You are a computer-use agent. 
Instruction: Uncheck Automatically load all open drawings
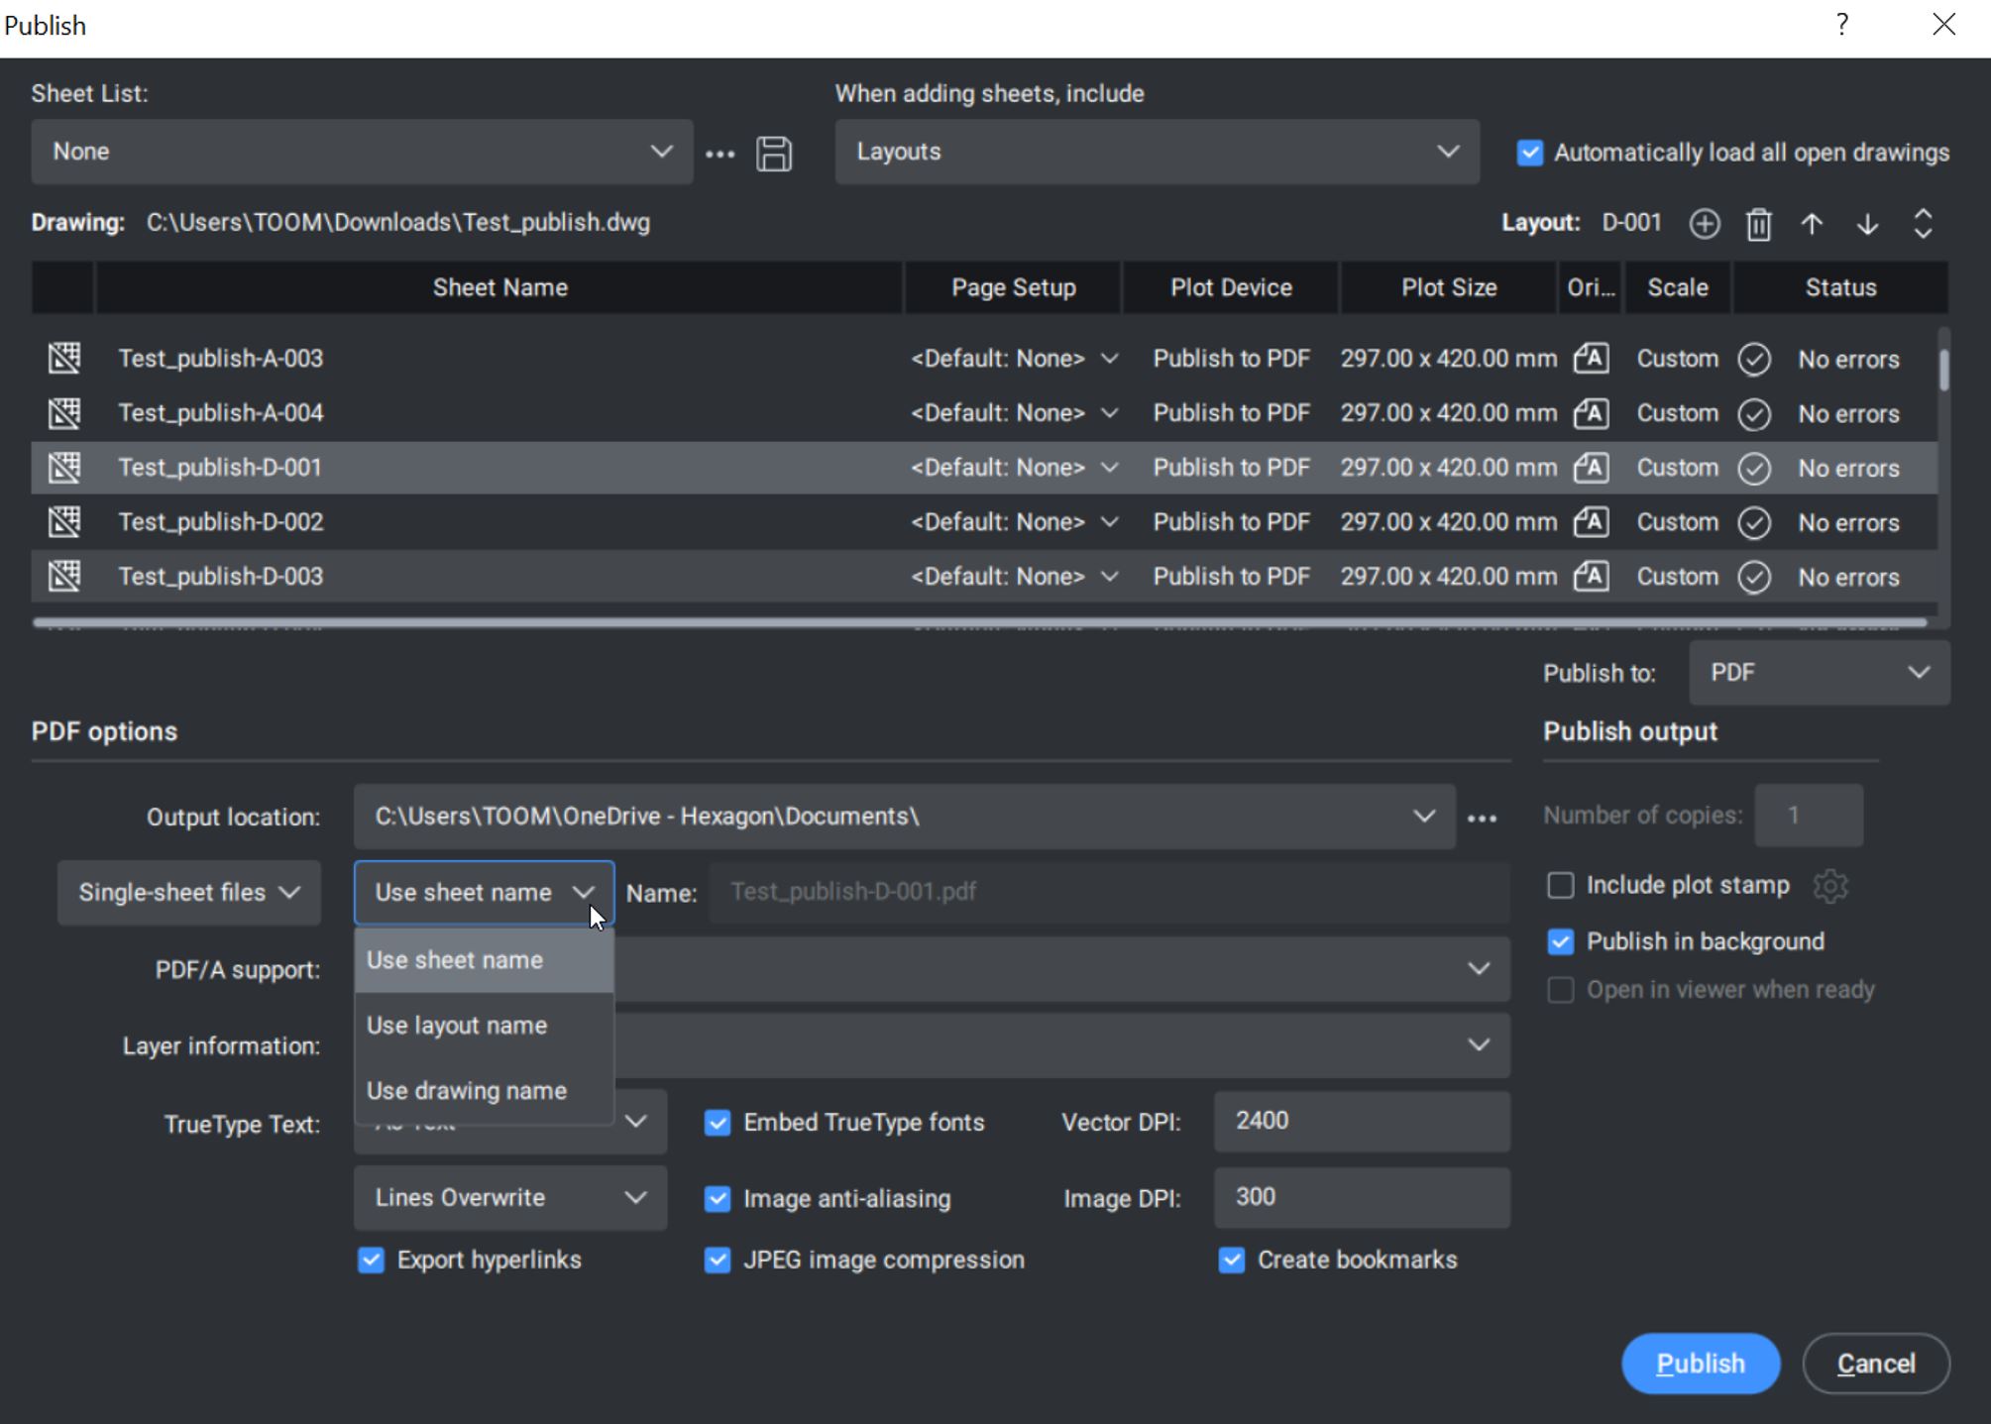tap(1529, 152)
